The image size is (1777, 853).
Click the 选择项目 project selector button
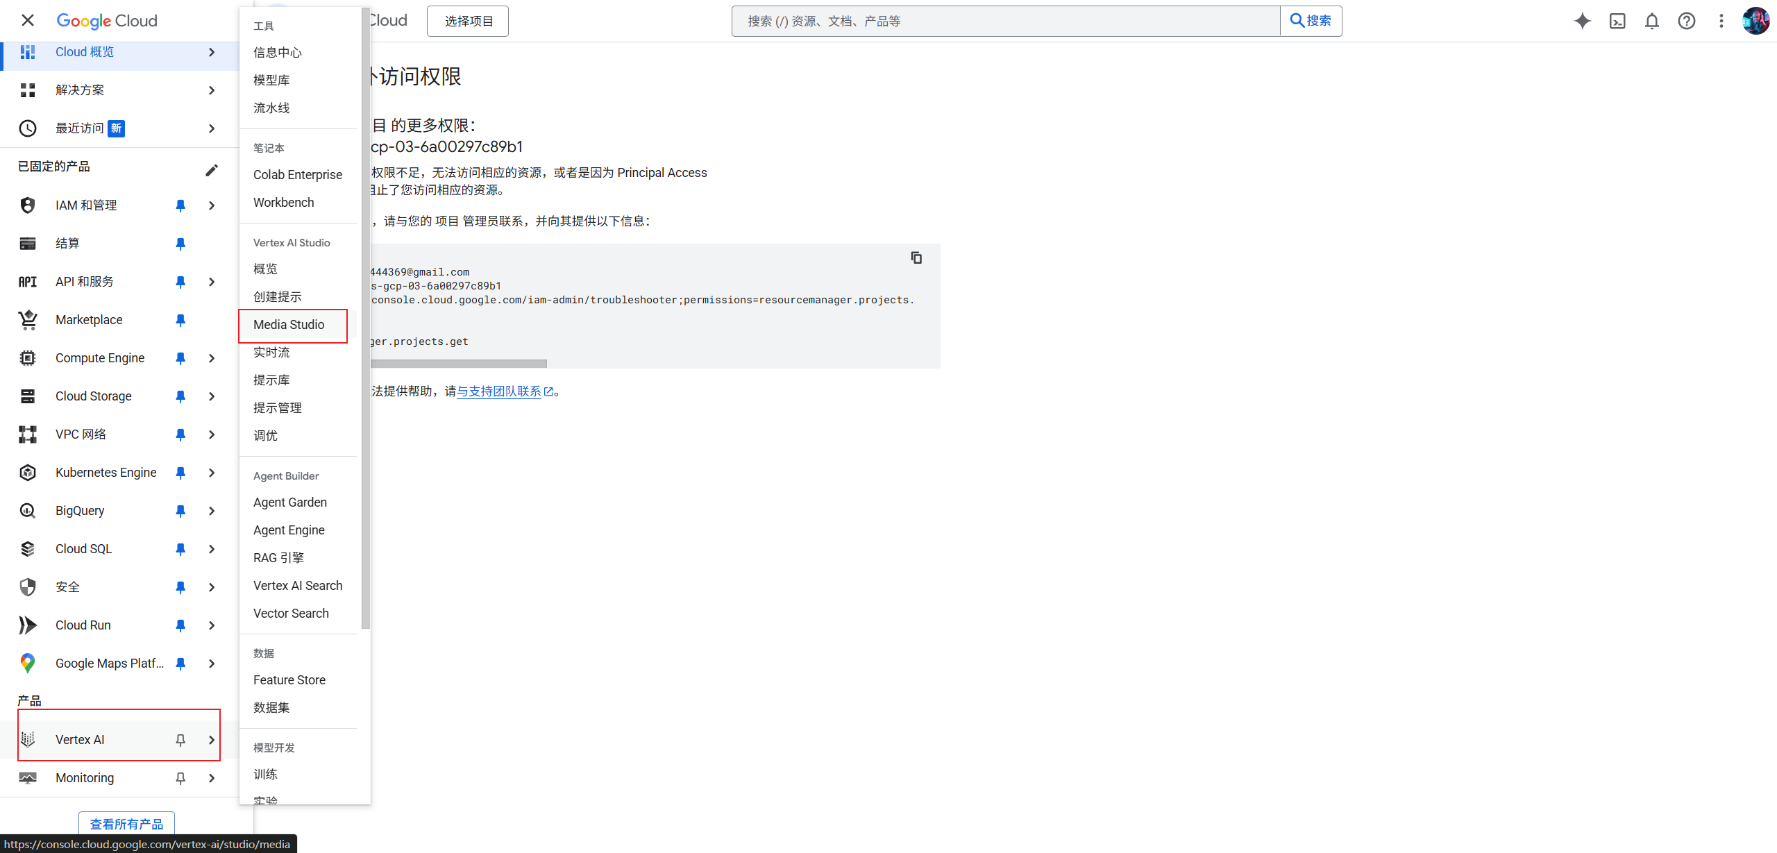[468, 21]
